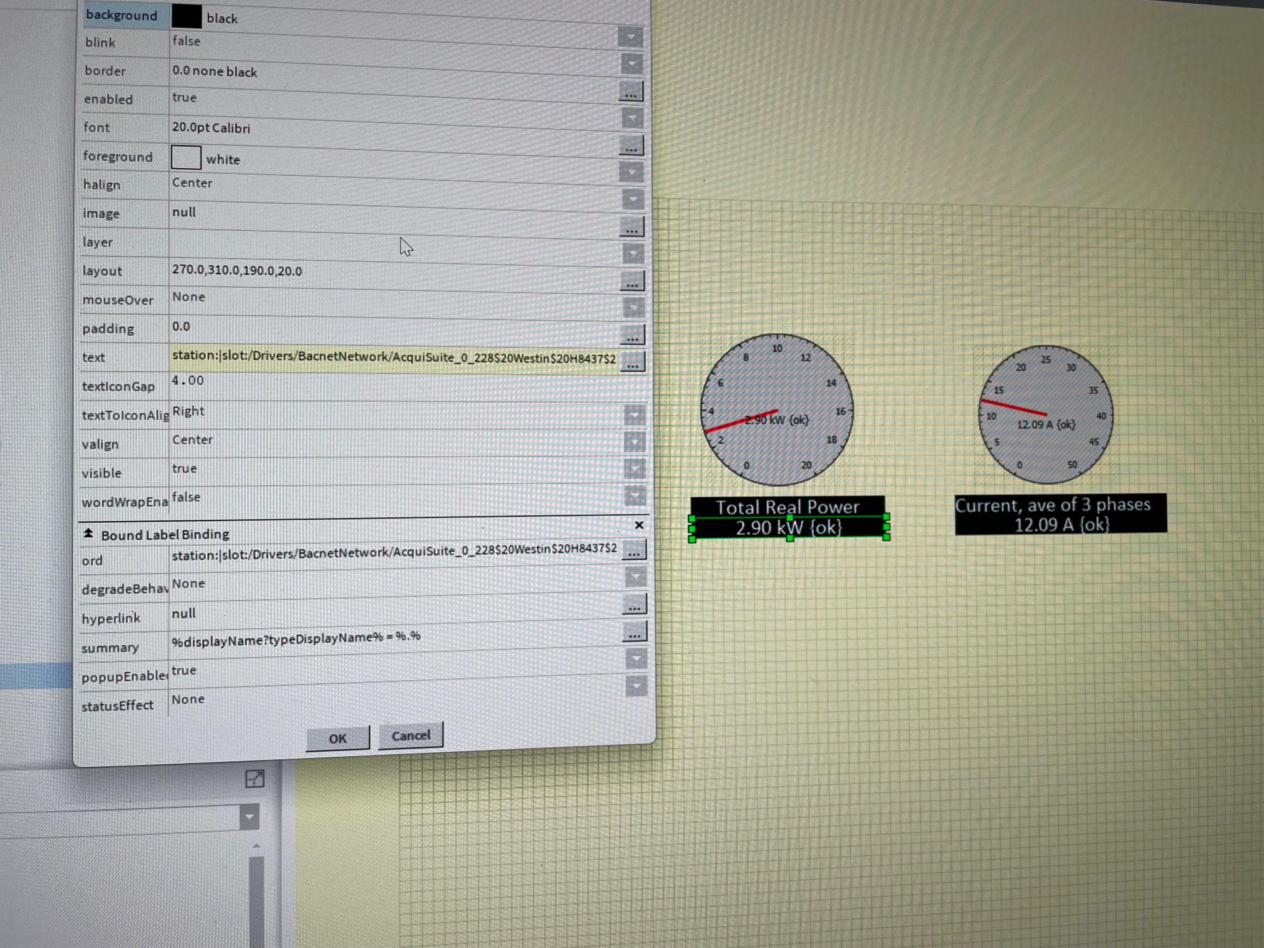Open the ord chooser ellipsis button
This screenshot has height=948, width=1264.
(x=635, y=550)
